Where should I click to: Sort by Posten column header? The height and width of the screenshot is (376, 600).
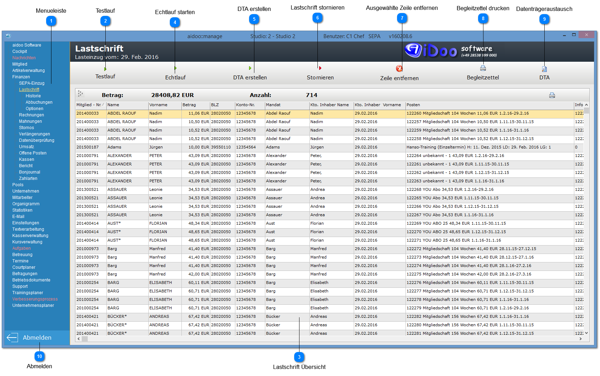(x=489, y=105)
